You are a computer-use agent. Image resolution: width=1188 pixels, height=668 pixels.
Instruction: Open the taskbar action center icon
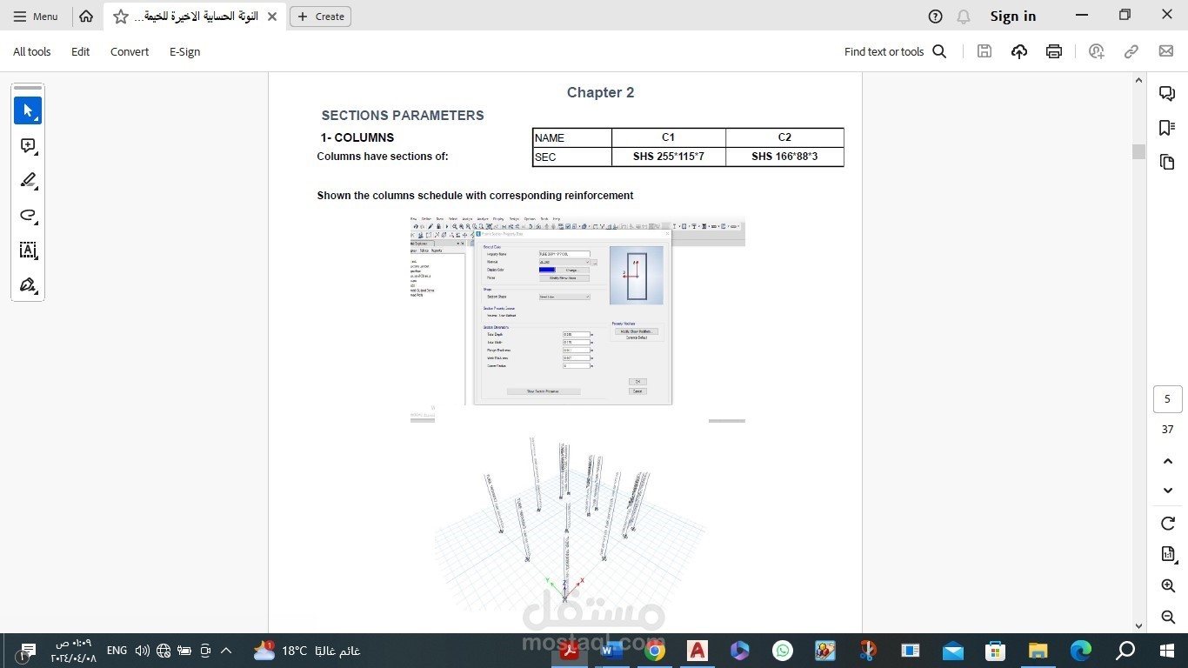[x=29, y=651]
